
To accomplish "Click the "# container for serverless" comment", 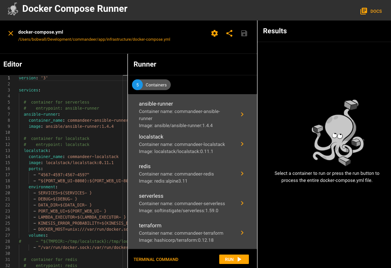I will [x=56, y=102].
